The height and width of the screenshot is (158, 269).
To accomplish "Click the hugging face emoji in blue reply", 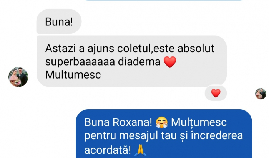I will pos(162,122).
